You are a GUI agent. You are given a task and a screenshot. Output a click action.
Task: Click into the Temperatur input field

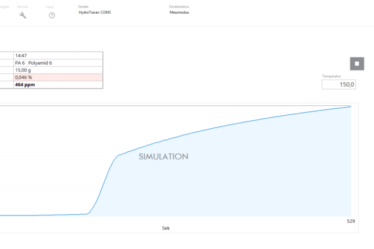click(x=338, y=84)
